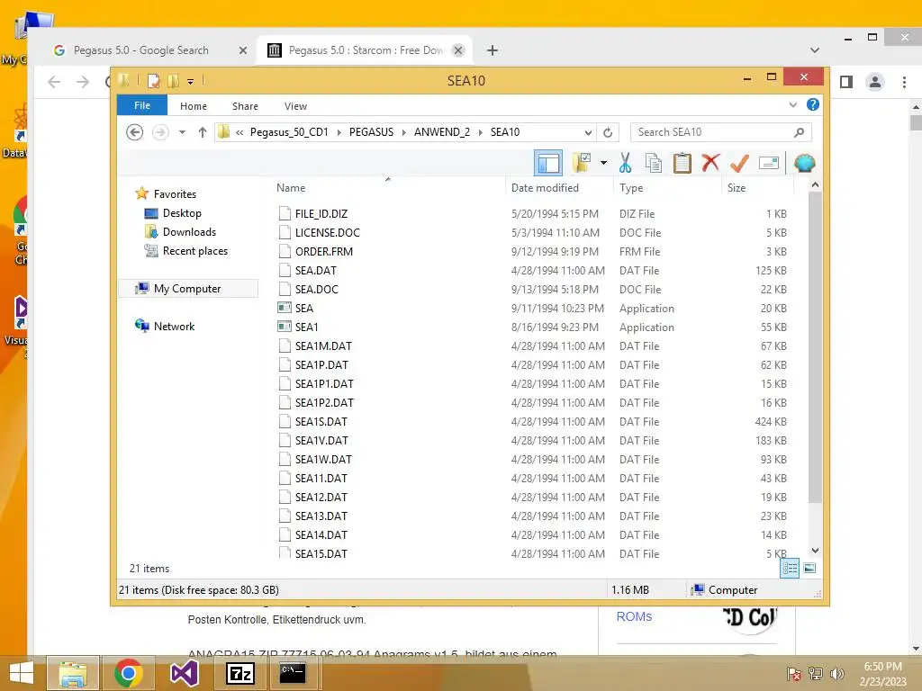
Task: Click the search magnifier icon
Action: [799, 132]
